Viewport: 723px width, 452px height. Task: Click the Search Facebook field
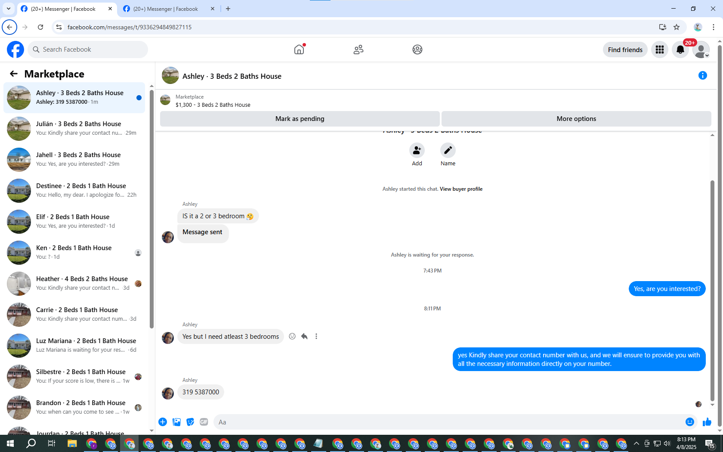pyautogui.click(x=88, y=50)
